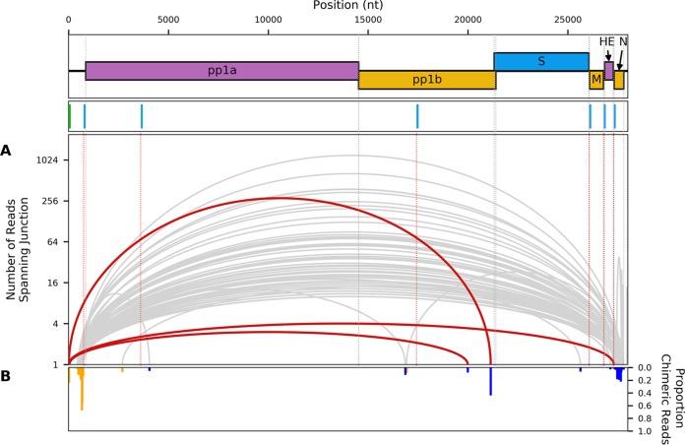Select the small orange M gene block
The width and height of the screenshot is (685, 445).
tap(596, 80)
